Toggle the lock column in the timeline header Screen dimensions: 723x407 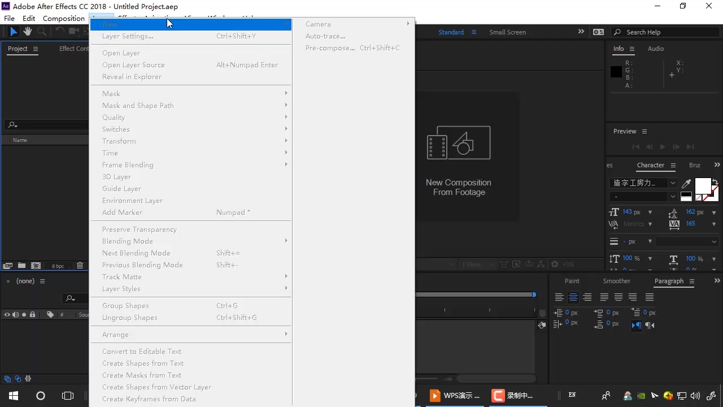[33, 315]
